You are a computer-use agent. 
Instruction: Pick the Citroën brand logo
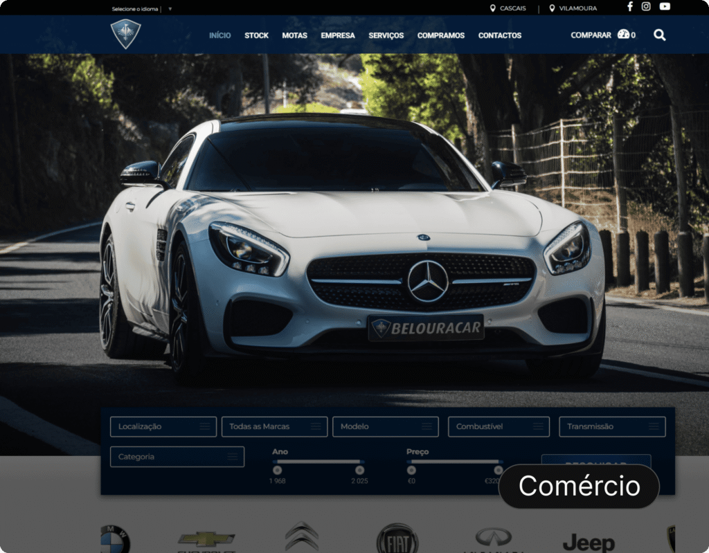tap(302, 536)
